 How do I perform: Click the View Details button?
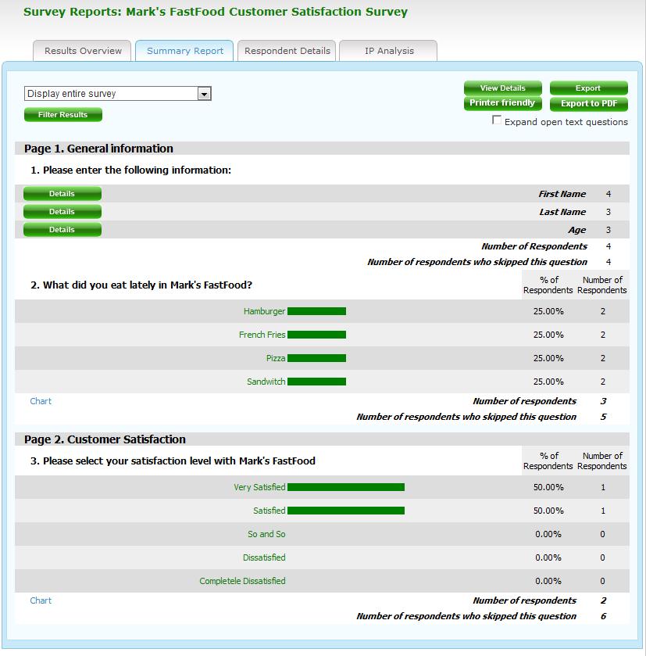click(503, 88)
